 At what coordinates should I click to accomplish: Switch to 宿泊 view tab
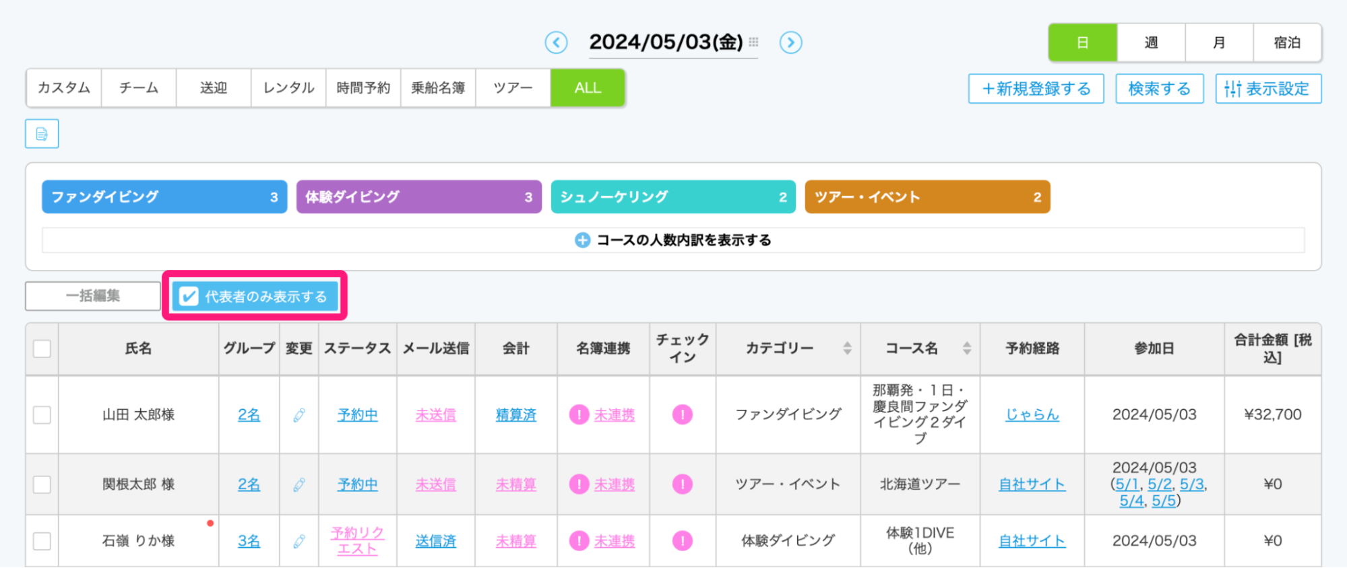(1287, 43)
